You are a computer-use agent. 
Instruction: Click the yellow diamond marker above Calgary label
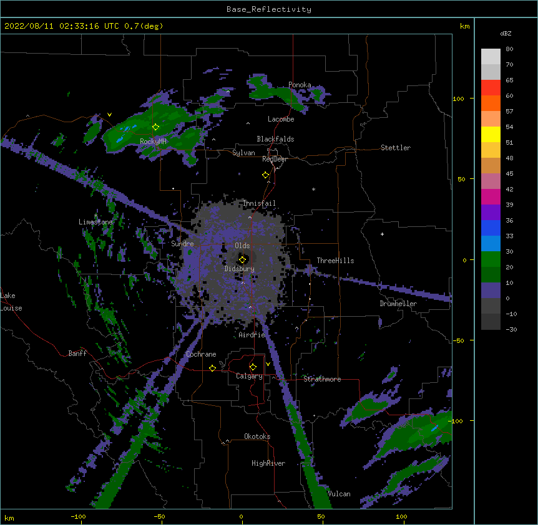click(x=253, y=367)
